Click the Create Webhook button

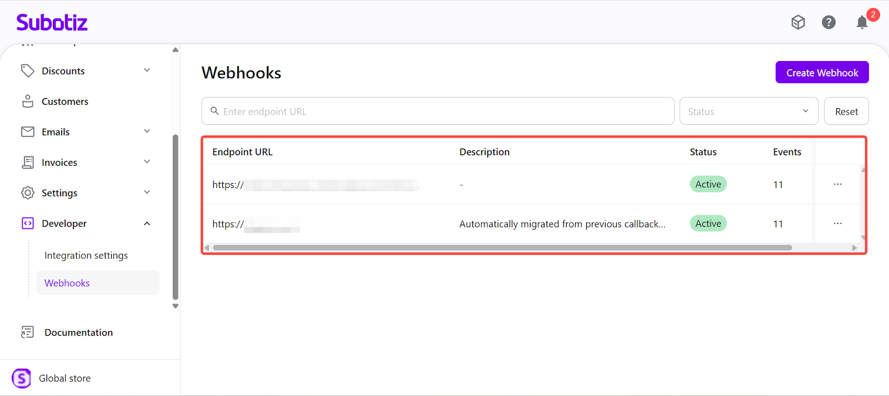[822, 73]
